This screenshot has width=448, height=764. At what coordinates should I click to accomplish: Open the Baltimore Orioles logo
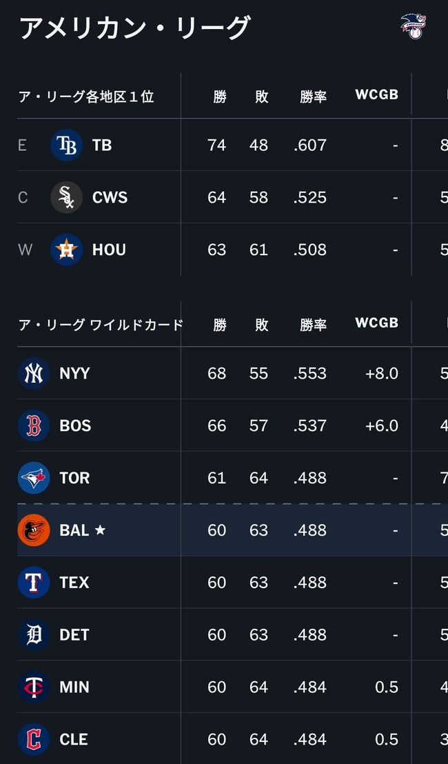34,530
